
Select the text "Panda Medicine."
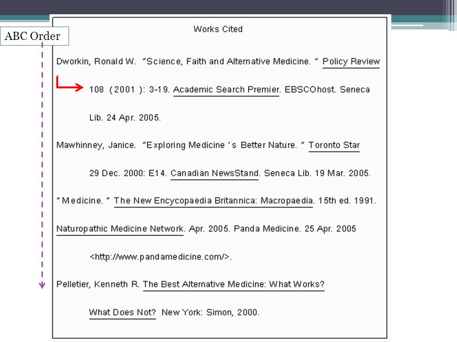(267, 228)
